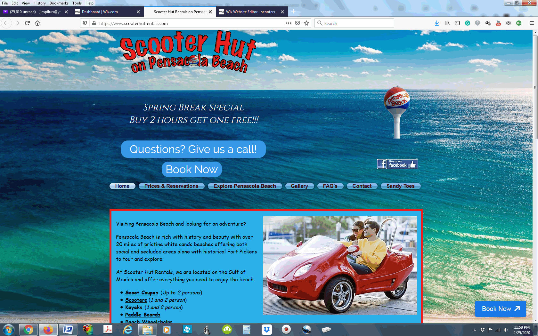Click the green B+ extension icon
The image size is (538, 336).
coord(519,23)
